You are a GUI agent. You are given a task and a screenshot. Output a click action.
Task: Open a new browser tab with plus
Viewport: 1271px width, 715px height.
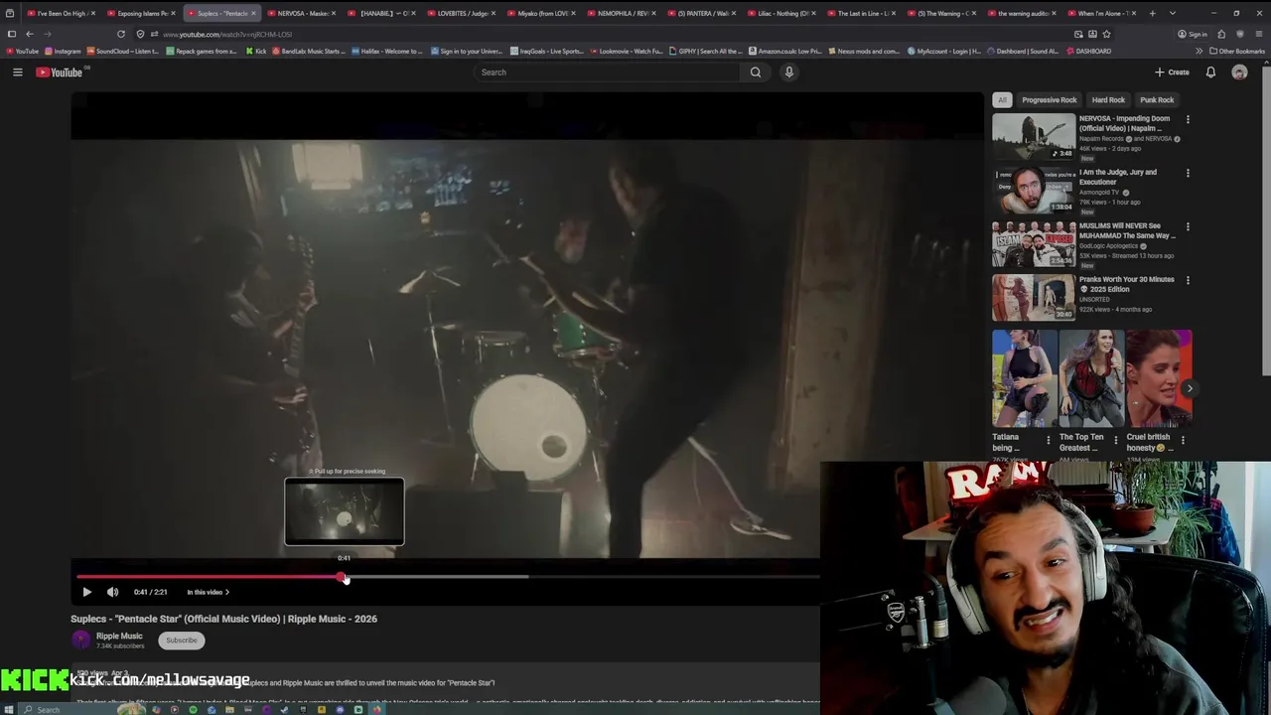point(1152,13)
